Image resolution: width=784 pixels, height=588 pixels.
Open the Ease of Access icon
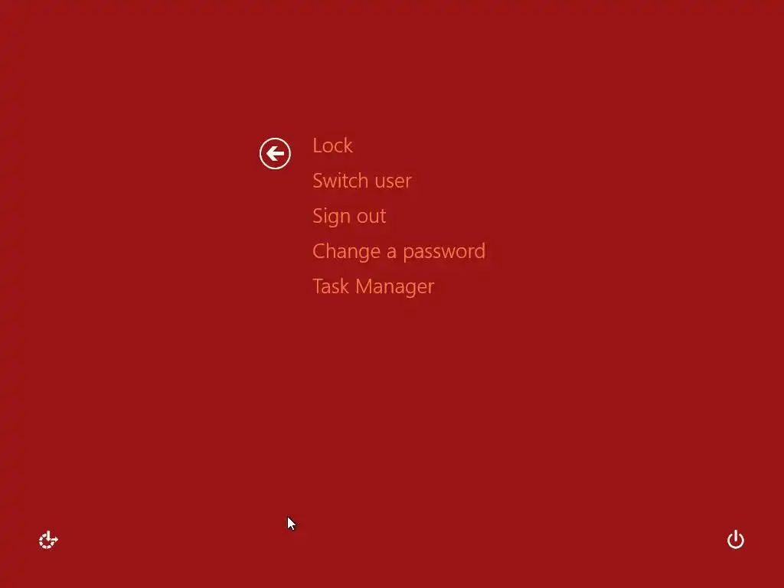click(48, 540)
